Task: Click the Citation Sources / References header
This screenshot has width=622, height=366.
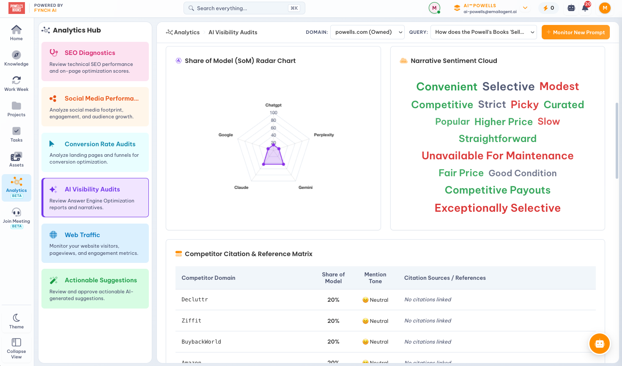Action: (x=445, y=278)
